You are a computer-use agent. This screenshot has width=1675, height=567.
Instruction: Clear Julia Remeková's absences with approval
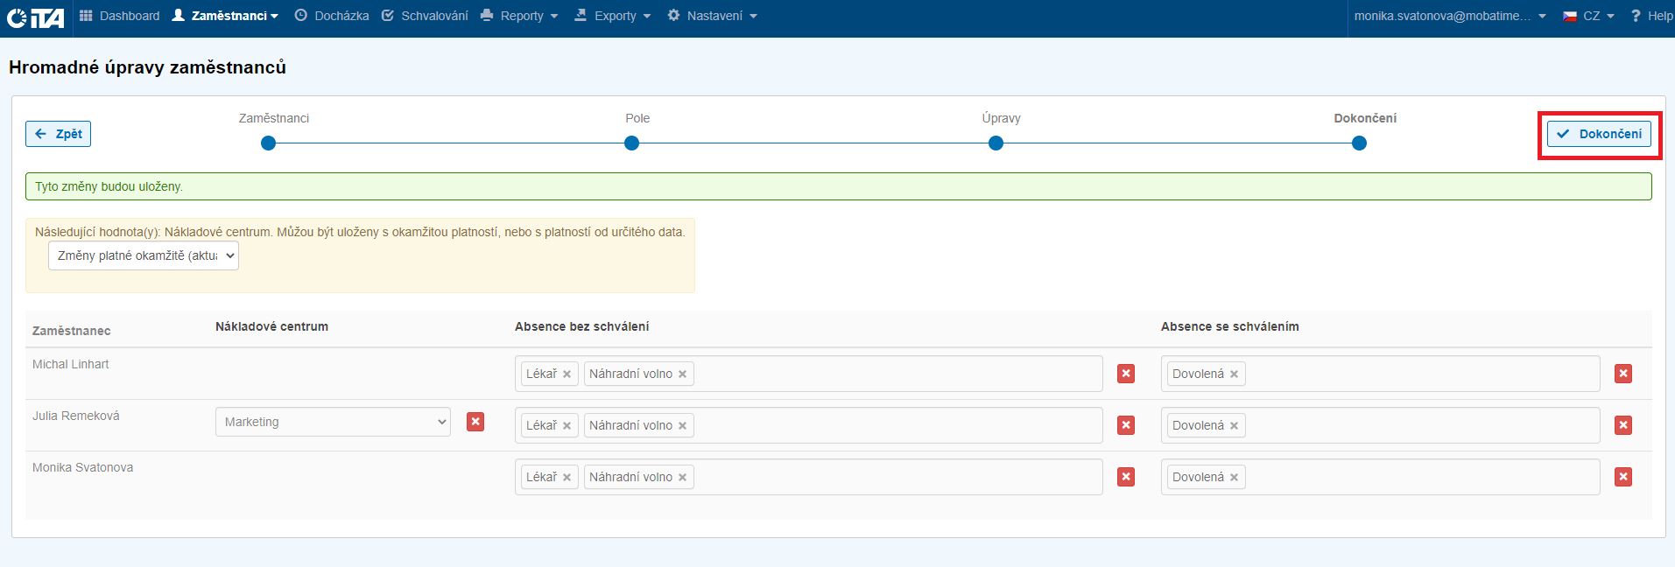click(1622, 425)
